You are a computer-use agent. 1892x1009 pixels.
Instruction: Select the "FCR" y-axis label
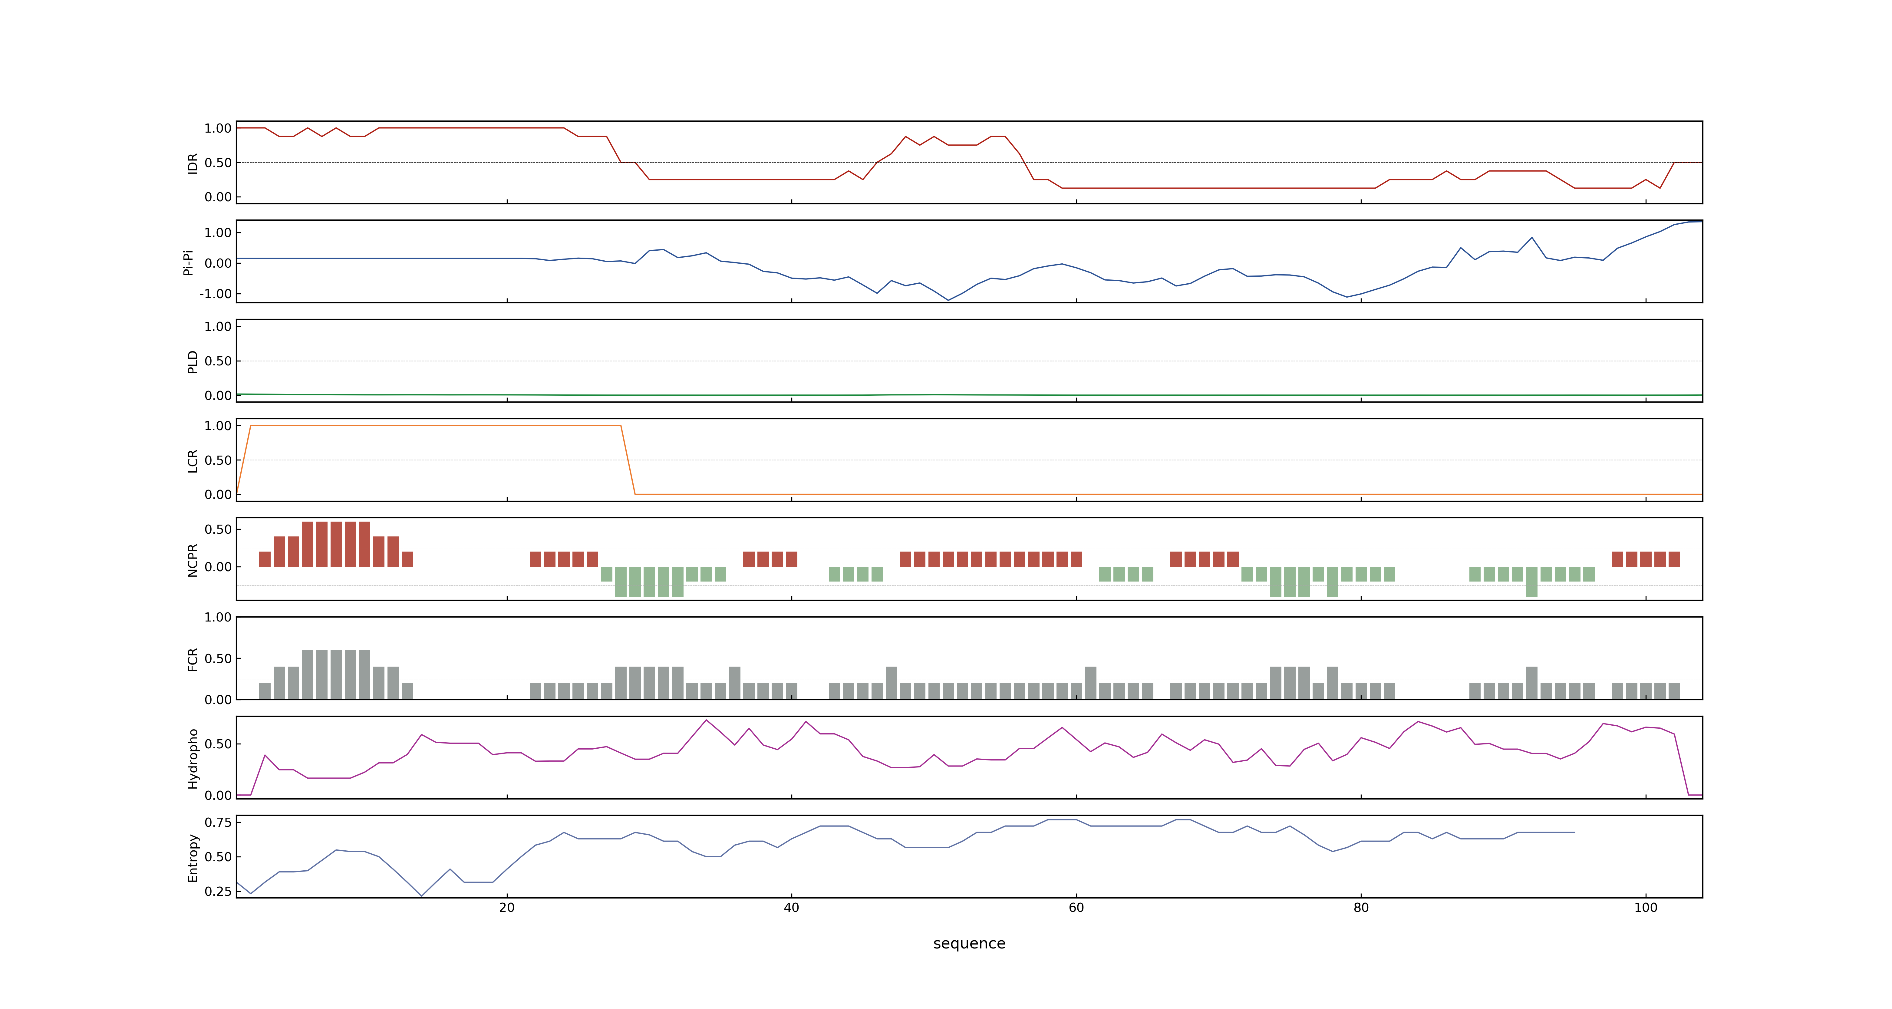193,659
